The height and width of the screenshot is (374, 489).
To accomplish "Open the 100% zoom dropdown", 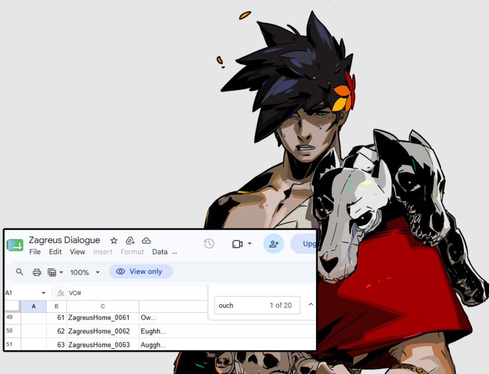I will click(x=85, y=272).
